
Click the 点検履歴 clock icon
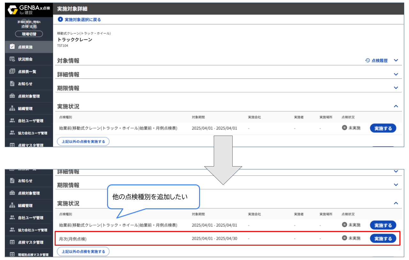(x=367, y=60)
